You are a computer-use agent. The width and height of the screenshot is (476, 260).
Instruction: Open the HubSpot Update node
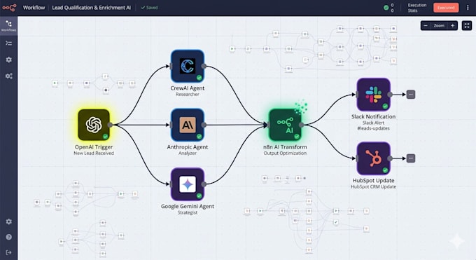click(373, 158)
